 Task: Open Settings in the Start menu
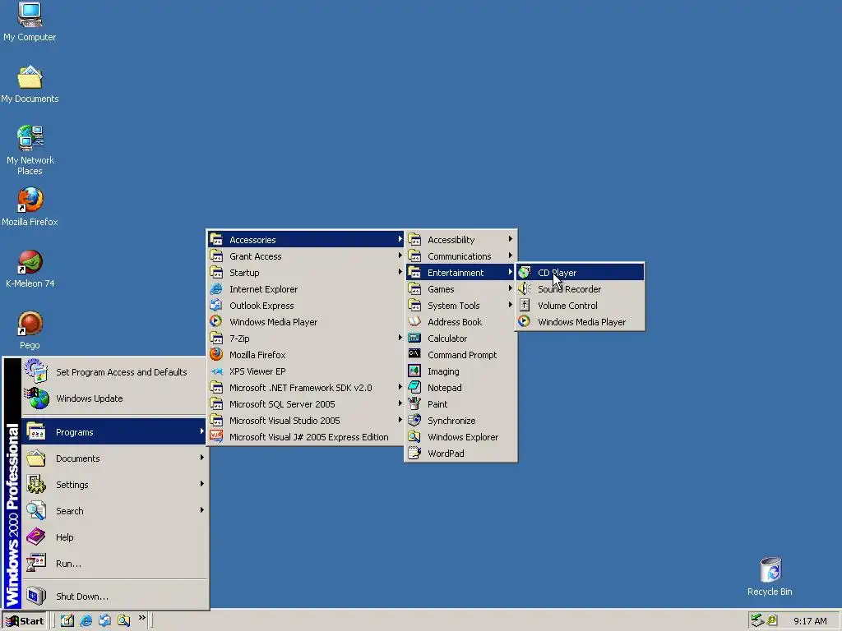(x=113, y=485)
